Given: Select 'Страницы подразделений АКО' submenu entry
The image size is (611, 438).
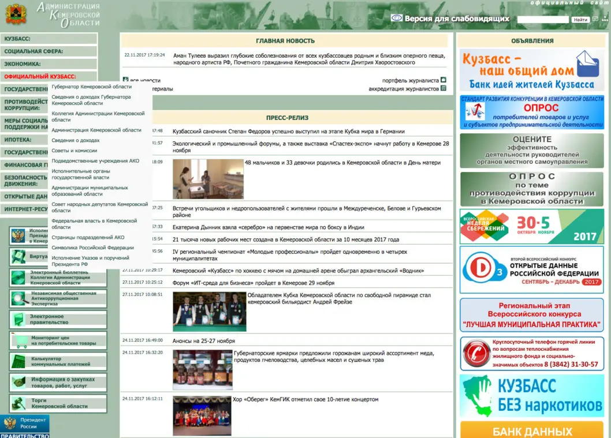Looking at the screenshot, I should click(88, 237).
